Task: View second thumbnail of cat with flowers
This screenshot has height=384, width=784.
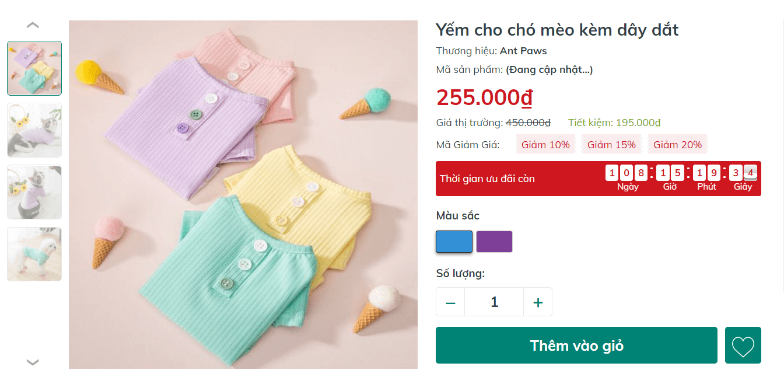Action: coord(34,130)
